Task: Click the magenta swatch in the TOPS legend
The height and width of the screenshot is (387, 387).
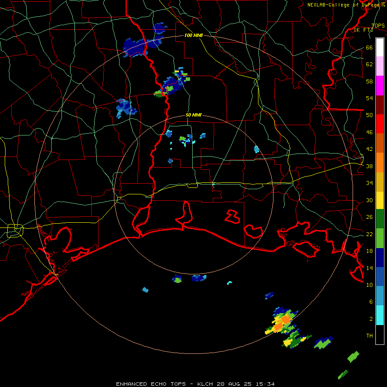Action: [x=380, y=86]
